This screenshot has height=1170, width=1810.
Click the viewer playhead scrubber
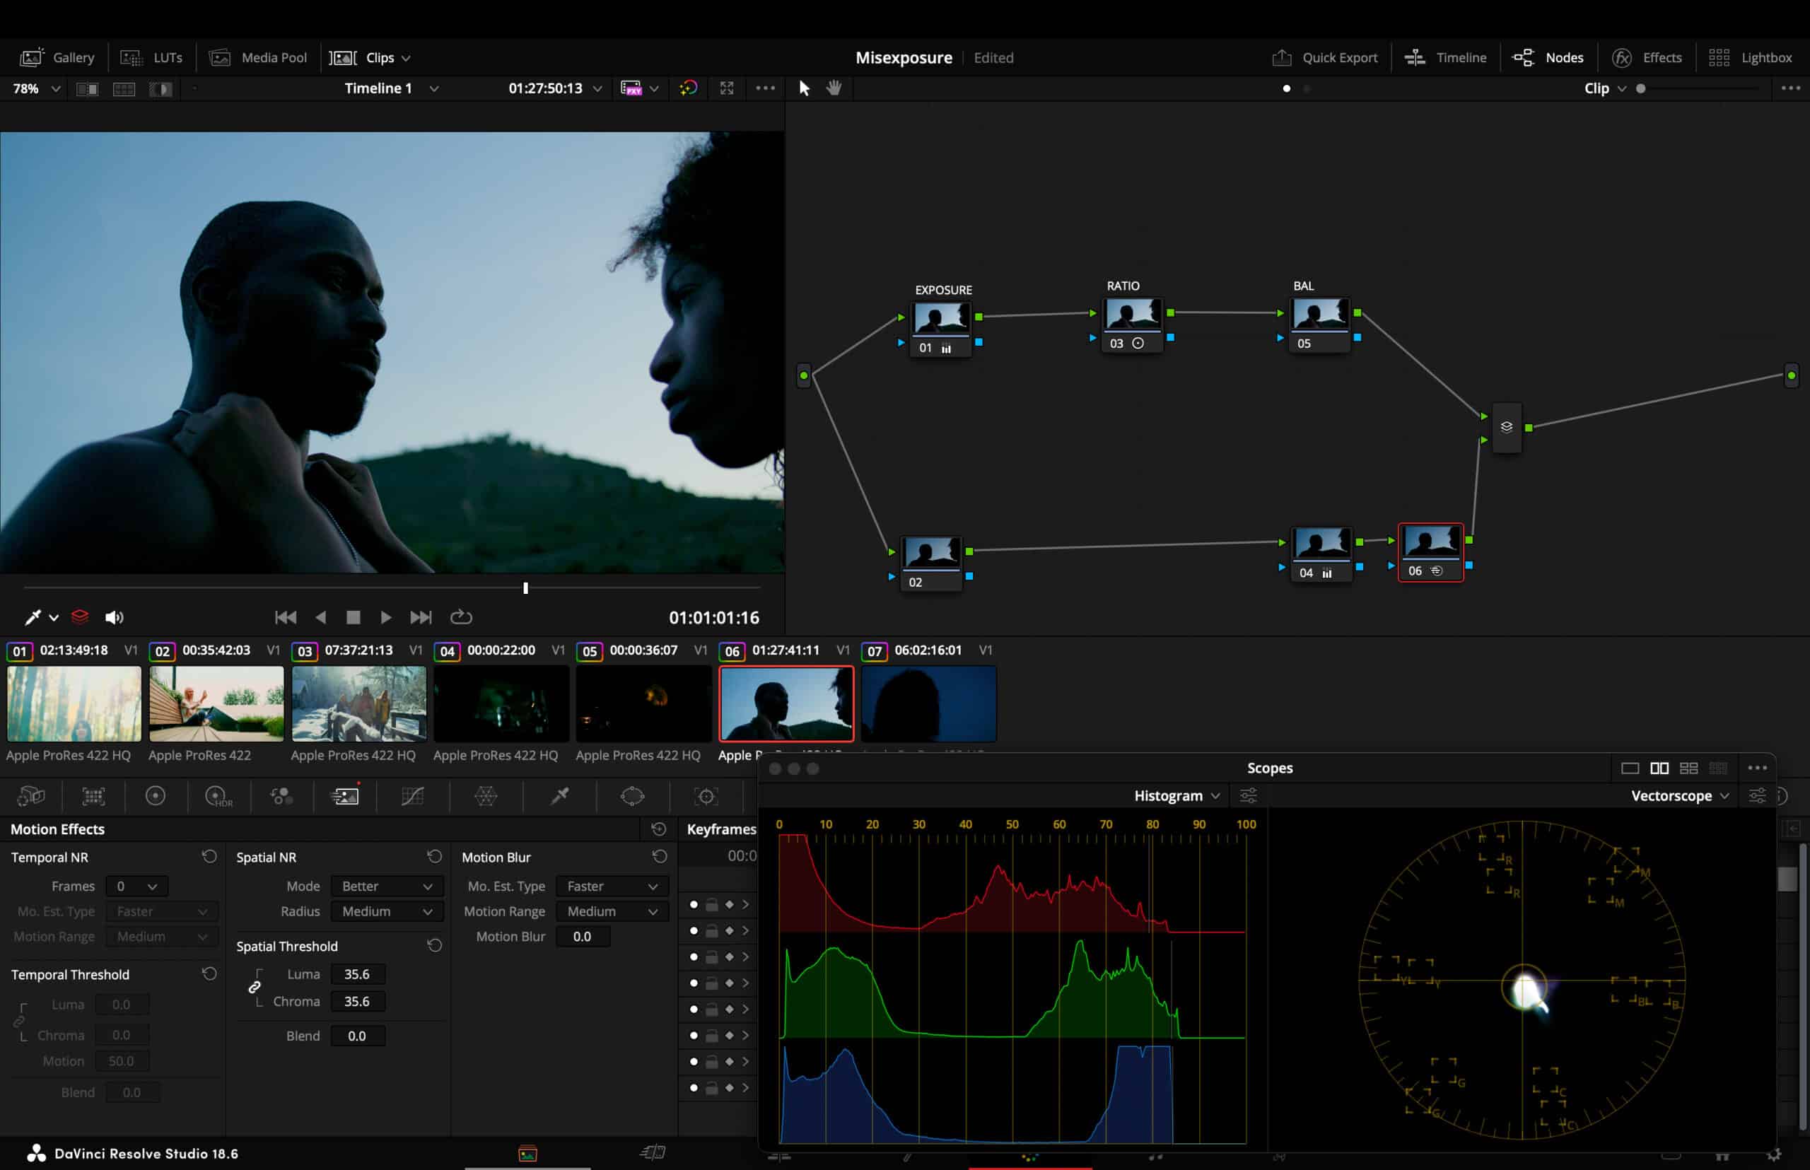(x=525, y=587)
